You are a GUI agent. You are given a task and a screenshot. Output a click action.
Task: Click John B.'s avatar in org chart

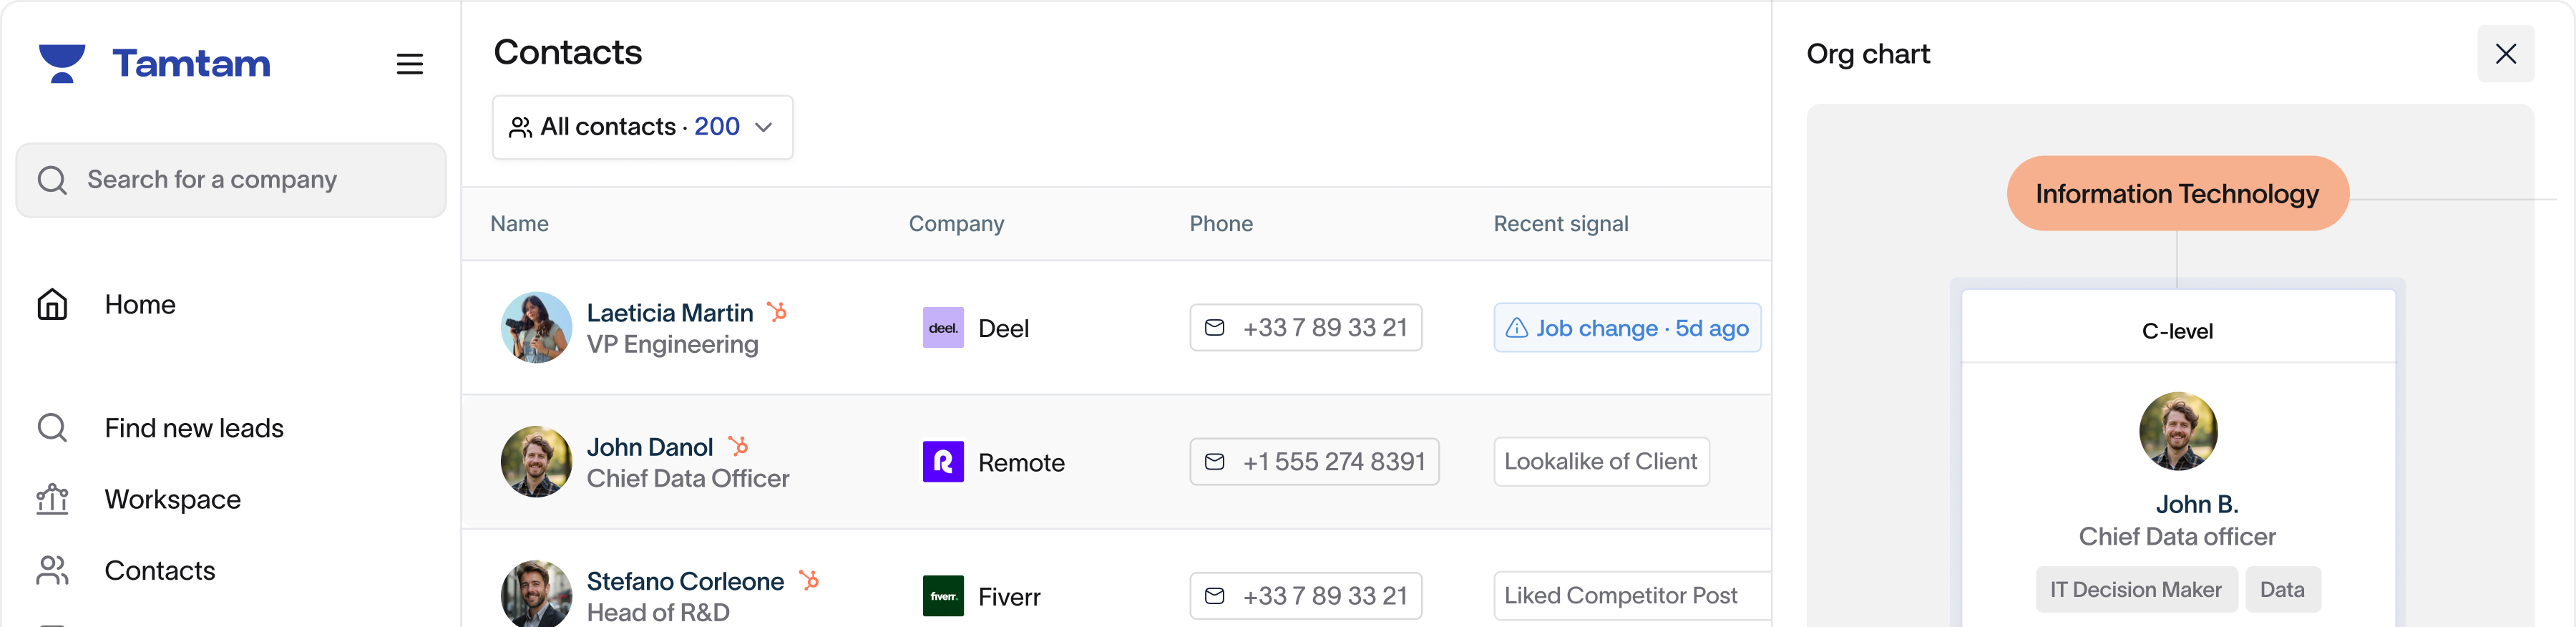(2177, 431)
